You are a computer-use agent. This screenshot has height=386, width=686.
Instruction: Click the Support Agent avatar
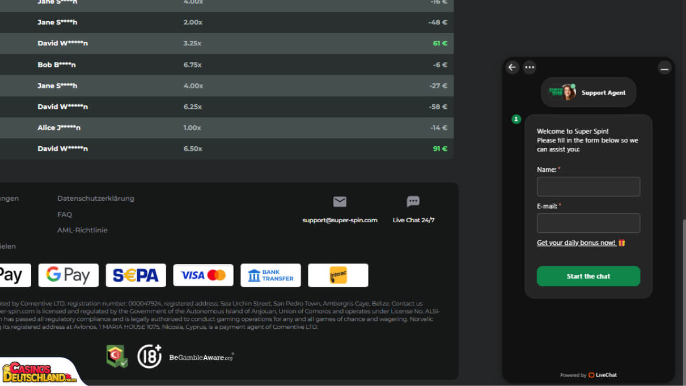point(569,92)
